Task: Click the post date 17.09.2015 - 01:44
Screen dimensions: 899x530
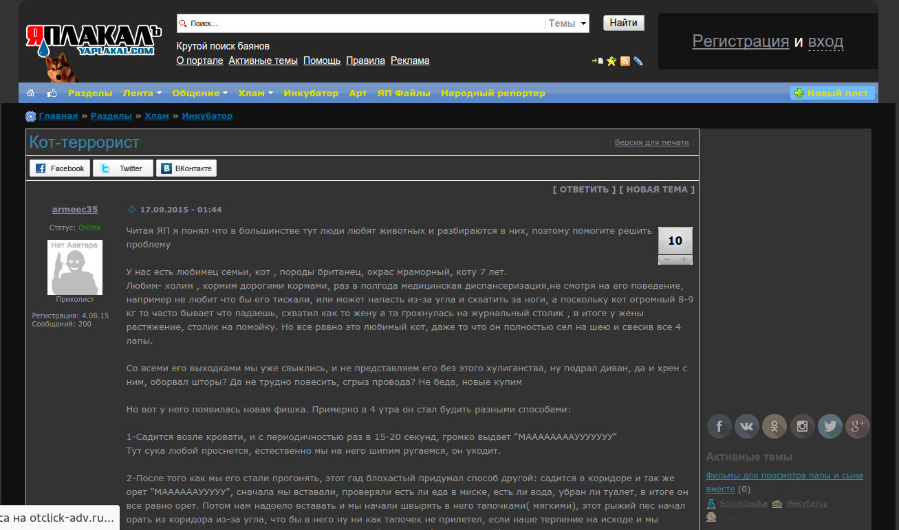Action: tap(181, 210)
